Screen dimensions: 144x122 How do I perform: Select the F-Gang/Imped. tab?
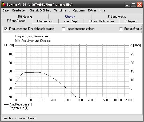pyautogui.click(x=17, y=21)
